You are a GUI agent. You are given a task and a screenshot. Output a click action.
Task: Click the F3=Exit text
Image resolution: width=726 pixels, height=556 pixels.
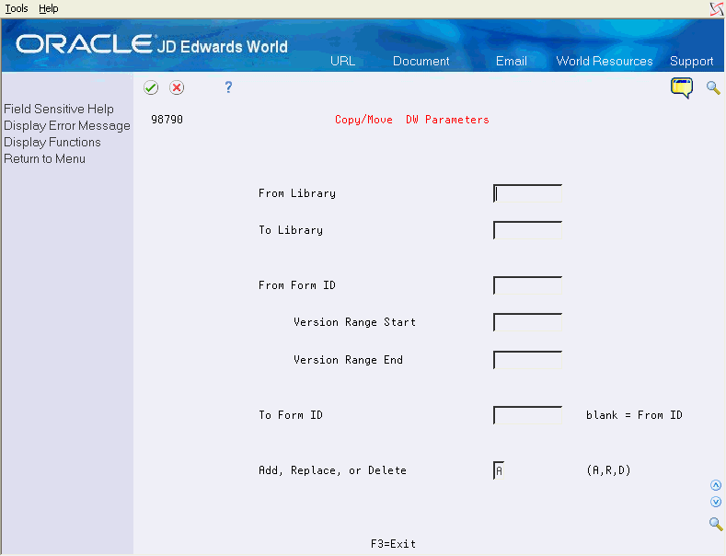[x=393, y=543]
